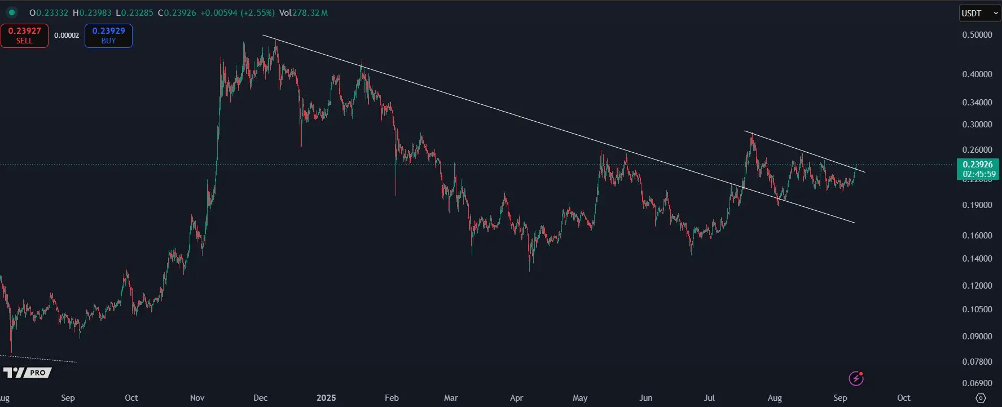Click the 0.40000 price axis label
Image resolution: width=1002 pixels, height=407 pixels.
(977, 74)
